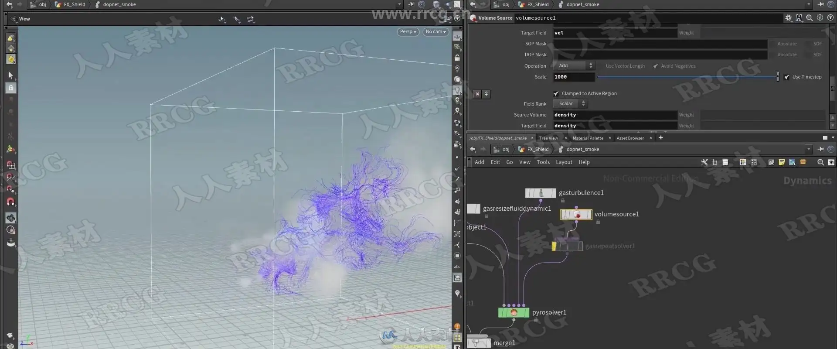
Task: Open node info with the circled i icon
Action: tap(820, 18)
